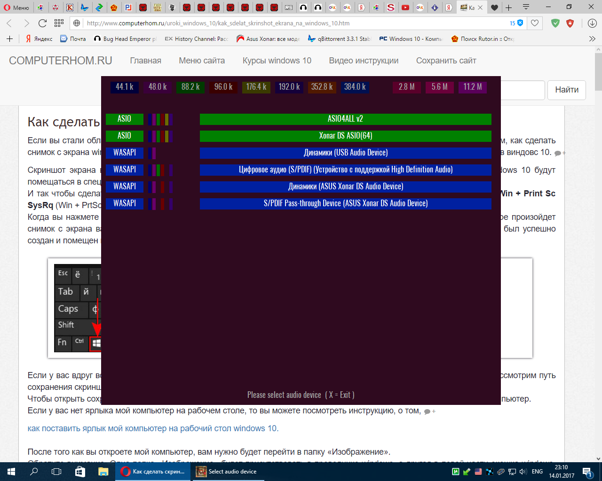Image resolution: width=602 pixels, height=481 pixels.
Task: Open Видео инструкции menu item
Action: point(364,61)
